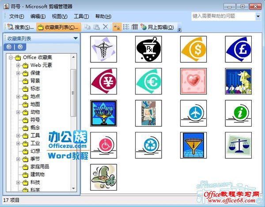Collapse the Office 收藏集 tree node

click(x=11, y=57)
